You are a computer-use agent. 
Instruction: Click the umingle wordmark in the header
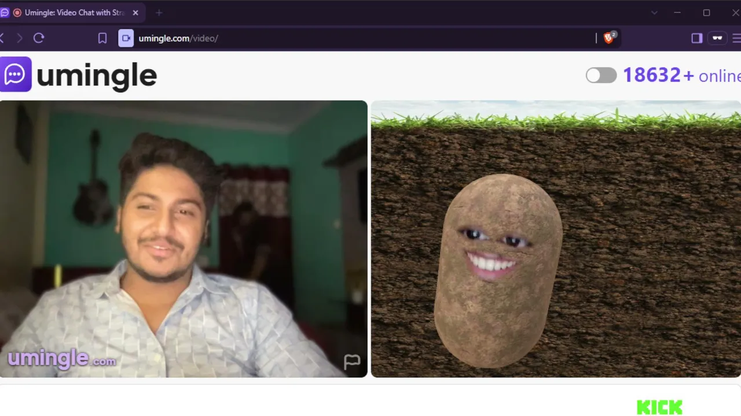pos(97,76)
